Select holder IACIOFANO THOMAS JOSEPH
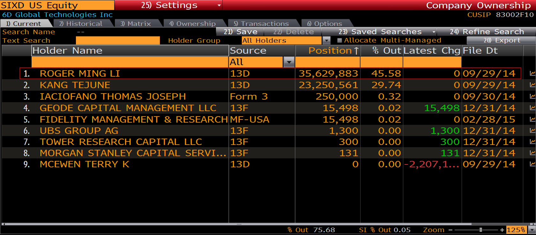This screenshot has height=235, width=536. (x=113, y=96)
